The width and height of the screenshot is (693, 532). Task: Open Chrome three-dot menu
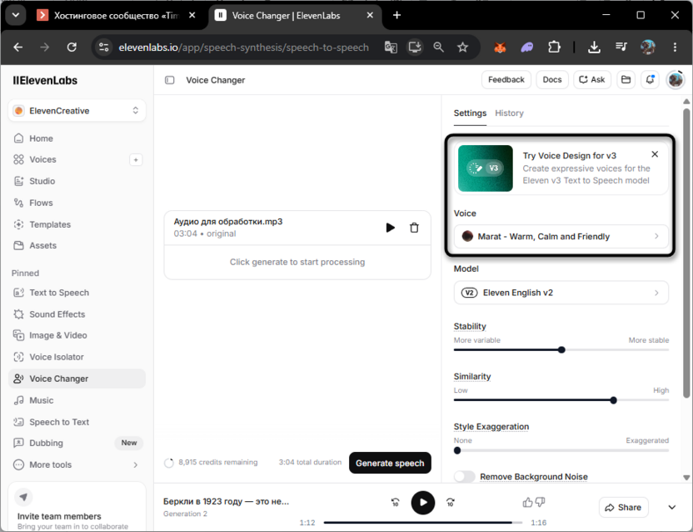675,47
